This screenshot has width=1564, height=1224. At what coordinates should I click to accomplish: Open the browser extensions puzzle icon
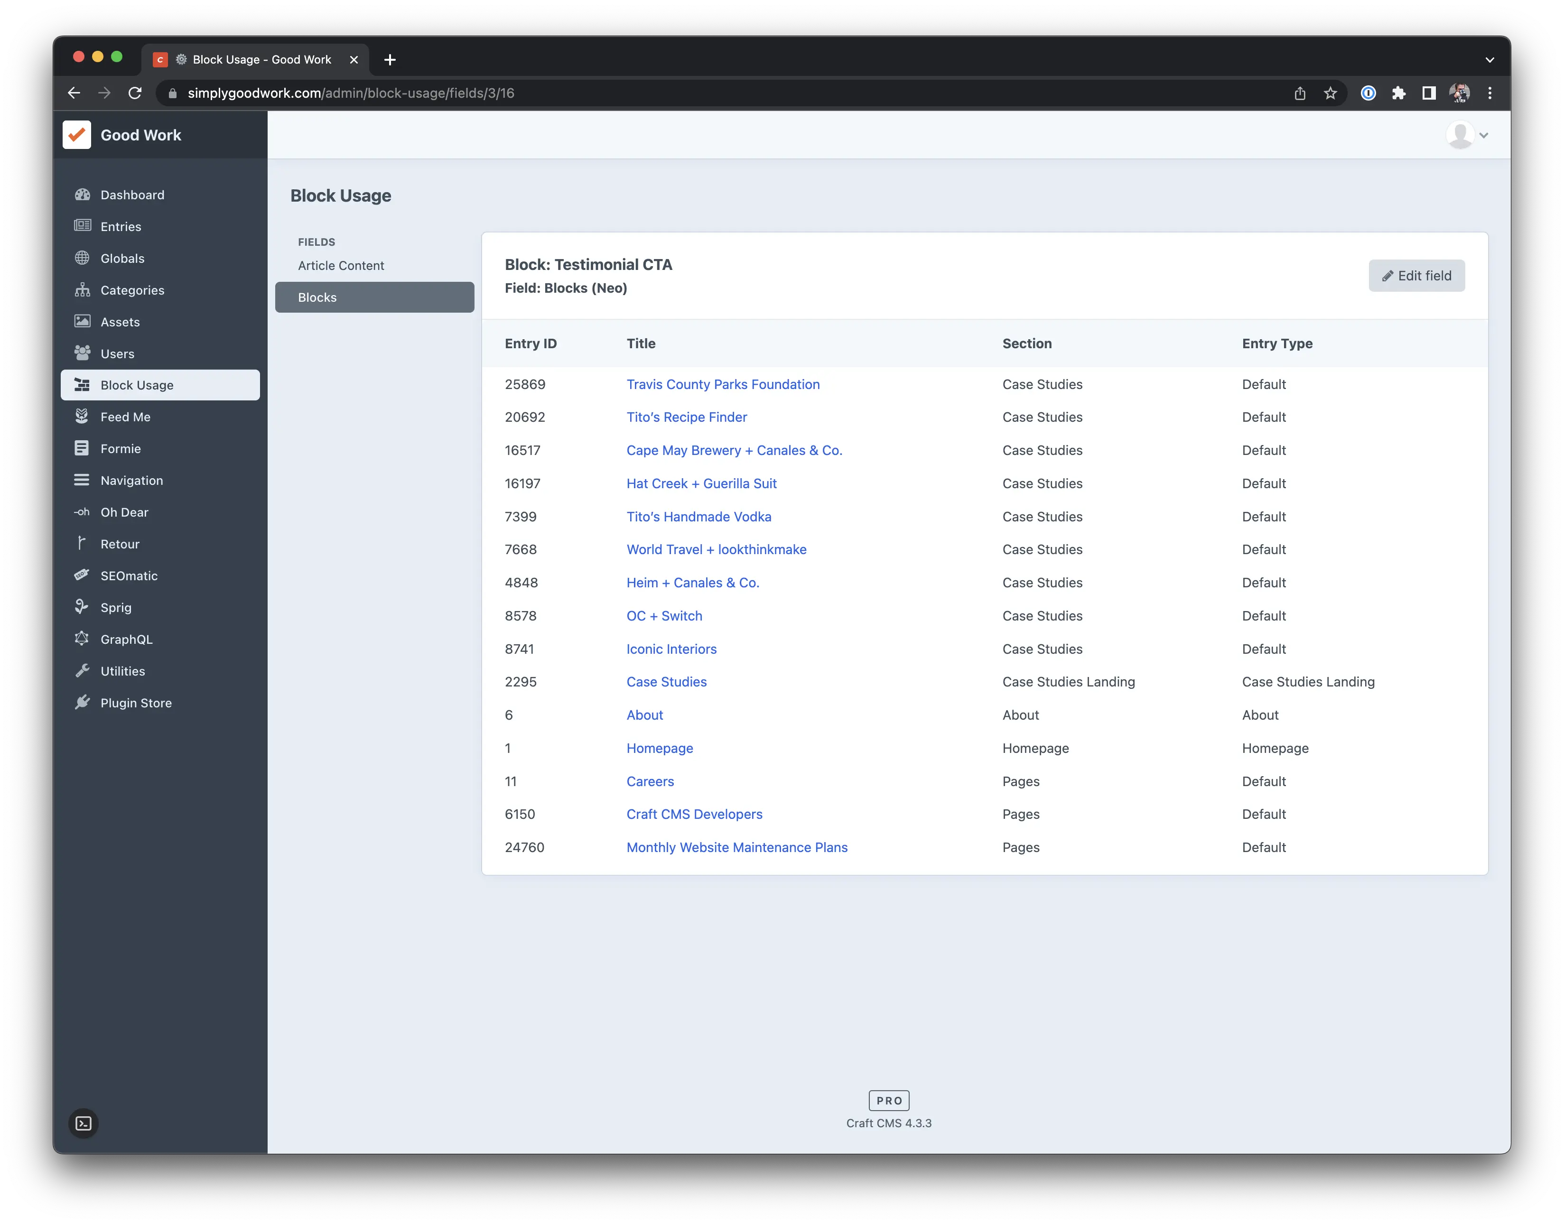tap(1398, 93)
